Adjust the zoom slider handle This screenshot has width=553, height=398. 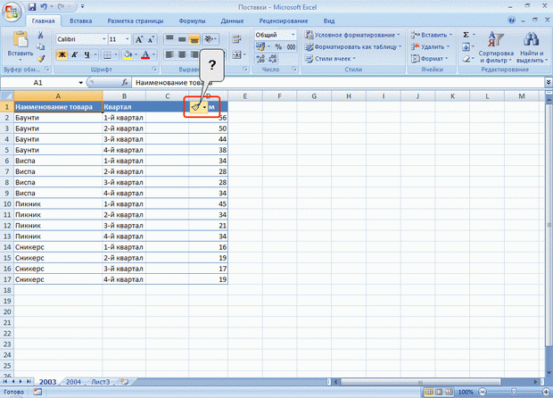514,392
